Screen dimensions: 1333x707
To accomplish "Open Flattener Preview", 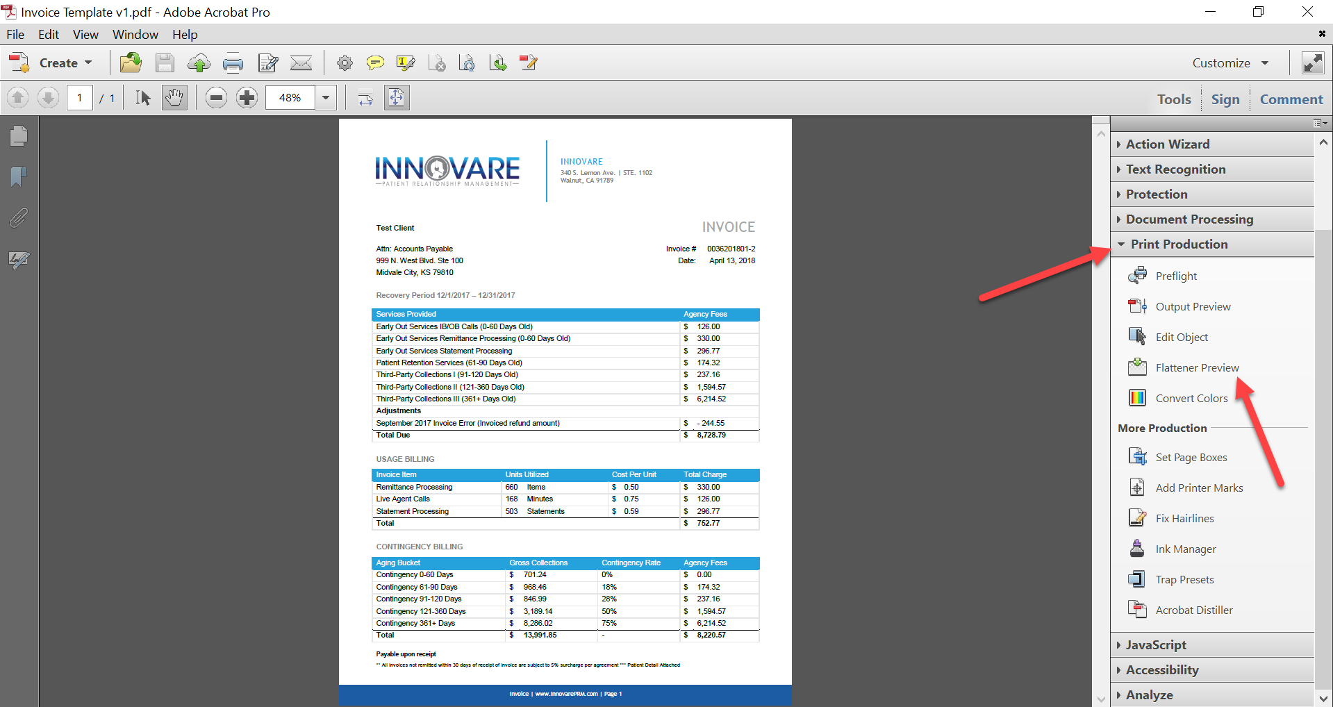I will pos(1196,367).
